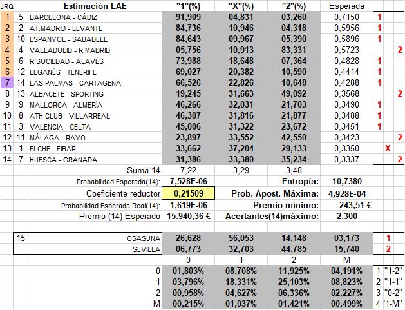Click the Probabilidad Esperada Real value 1,619E-06
The image size is (405, 310).
point(188,206)
